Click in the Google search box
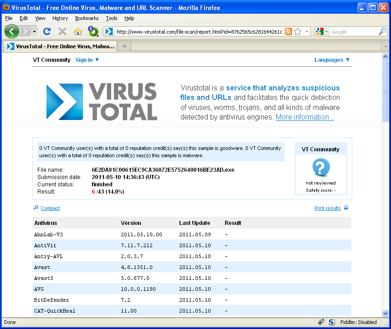This screenshot has height=329, width=391. (353, 32)
